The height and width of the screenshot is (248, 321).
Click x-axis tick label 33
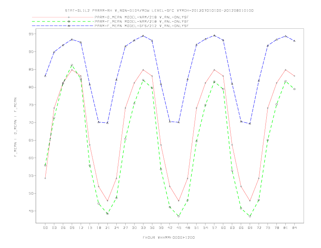tap(143, 228)
